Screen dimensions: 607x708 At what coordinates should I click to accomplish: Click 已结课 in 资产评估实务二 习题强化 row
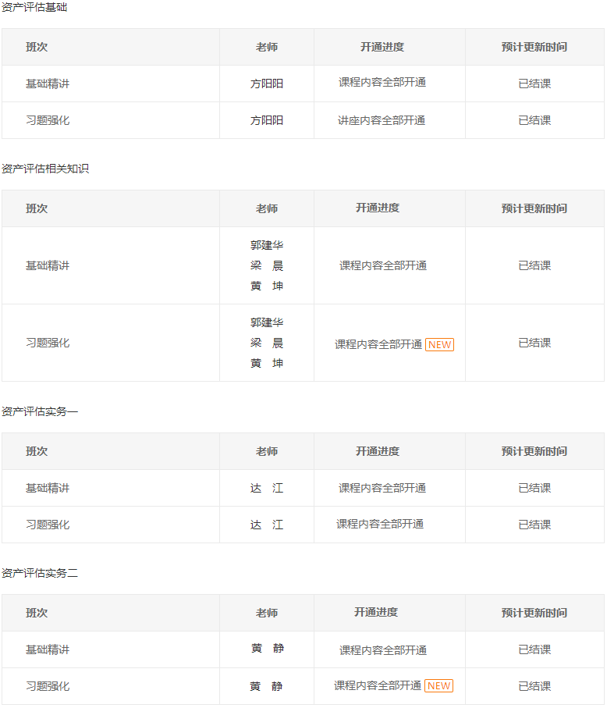click(534, 686)
